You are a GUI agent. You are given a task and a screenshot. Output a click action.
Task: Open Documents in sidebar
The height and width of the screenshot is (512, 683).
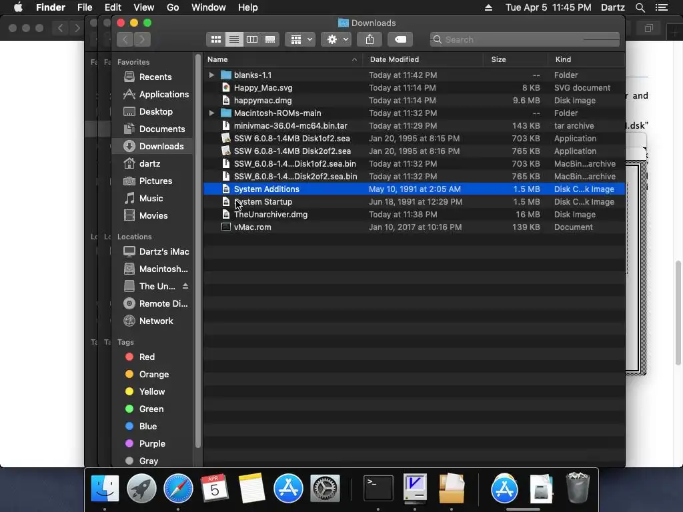click(153, 129)
